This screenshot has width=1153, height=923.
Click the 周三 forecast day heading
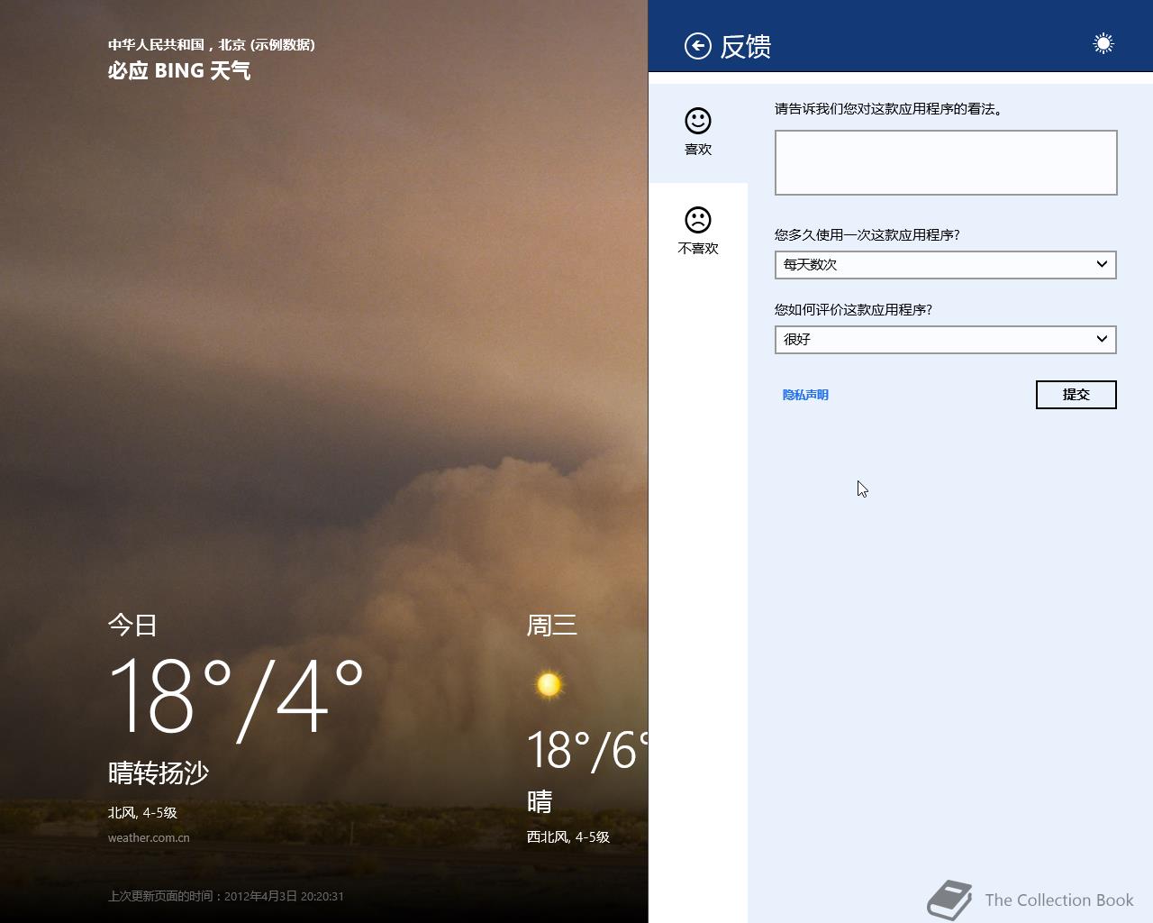(552, 625)
